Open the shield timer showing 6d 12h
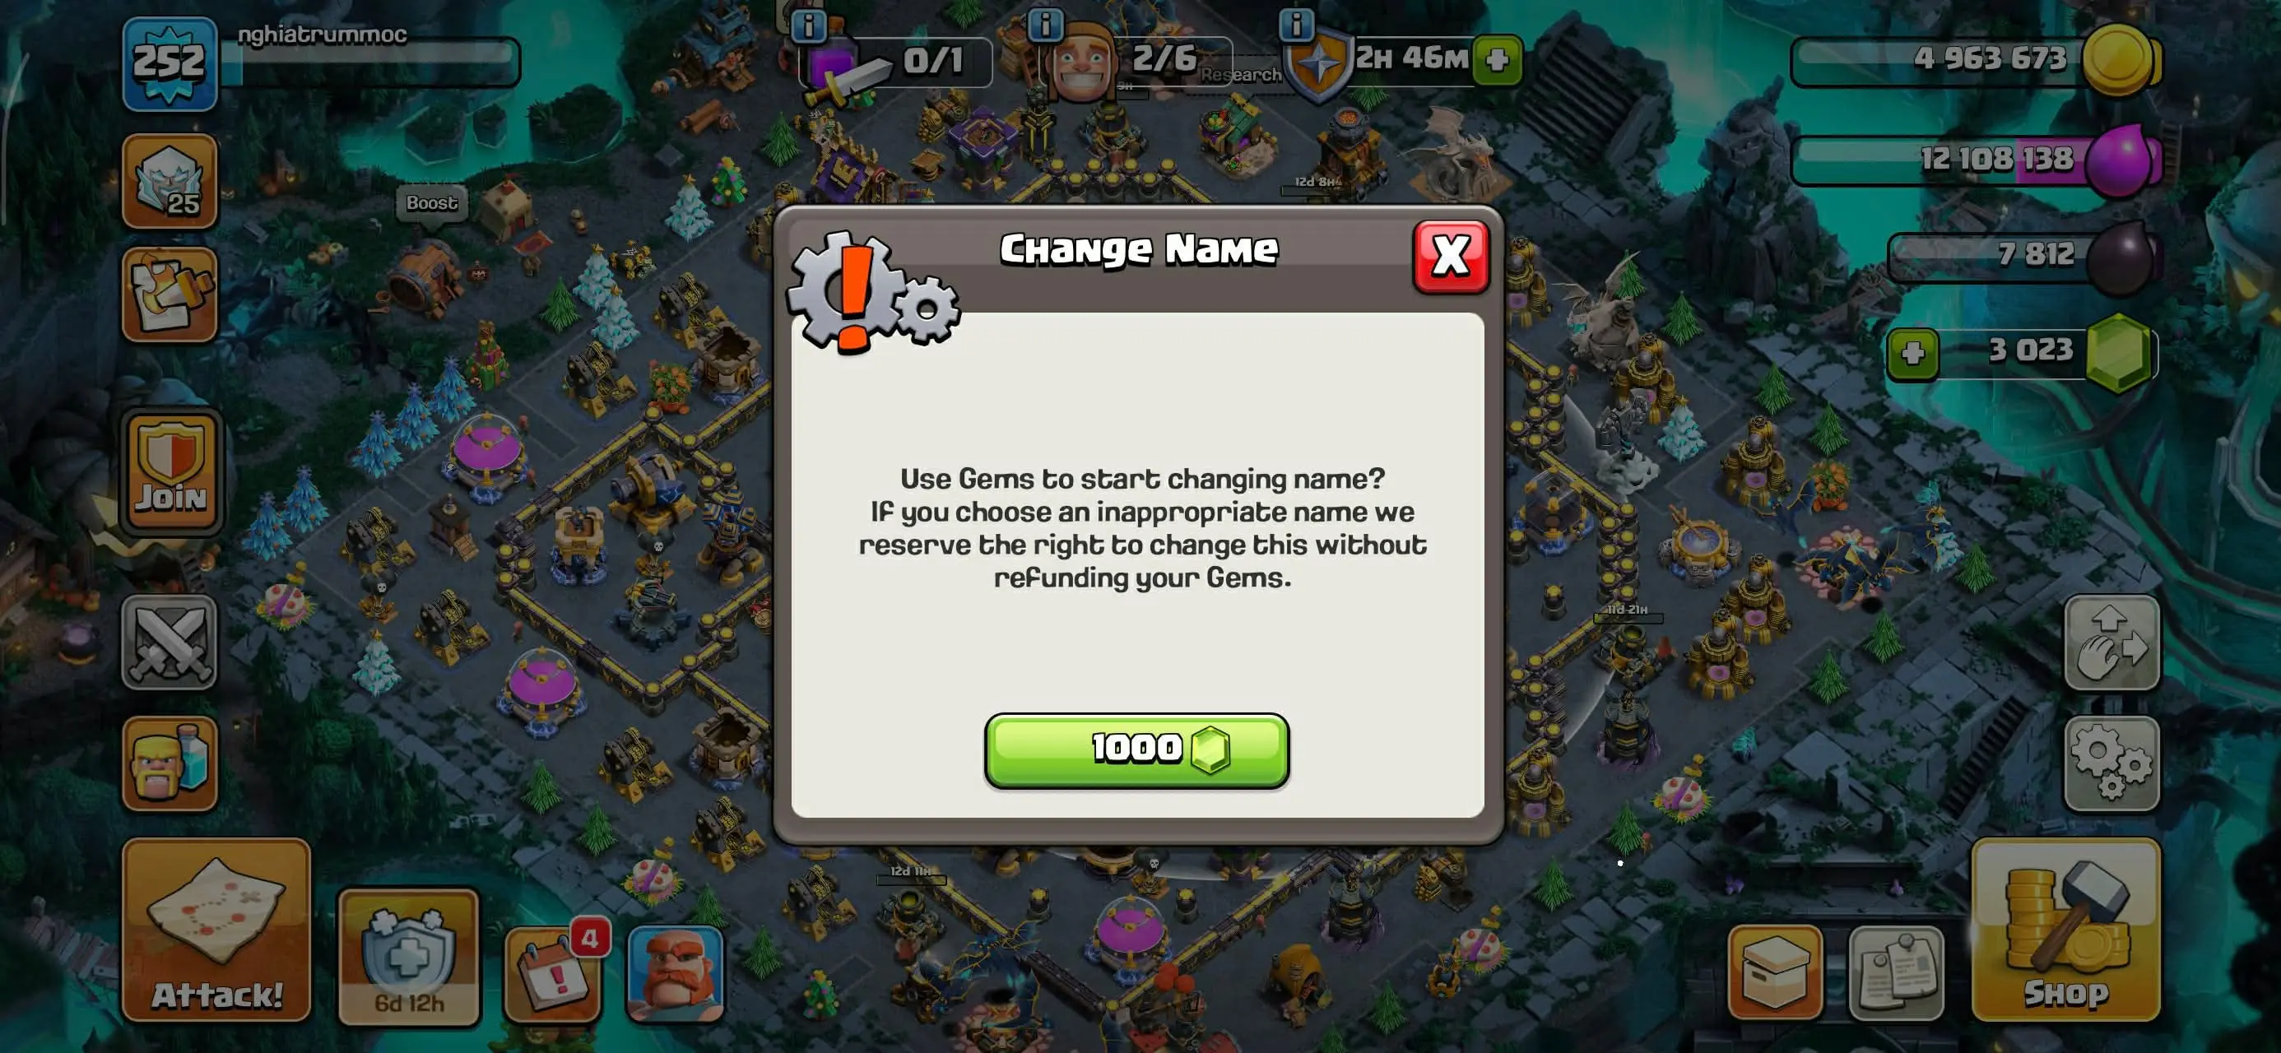 pos(409,957)
